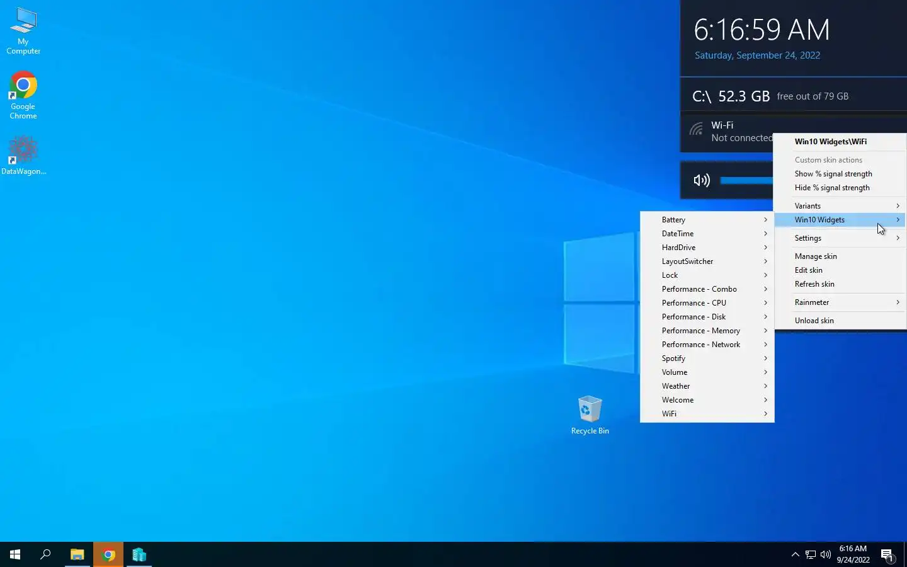
Task: Open the system tray volume icon
Action: [826, 554]
